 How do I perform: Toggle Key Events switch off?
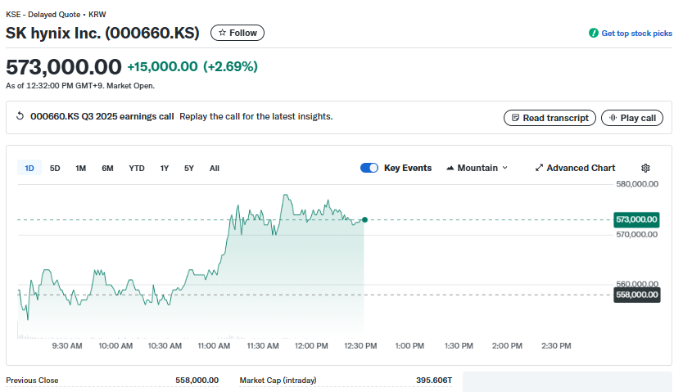click(369, 168)
